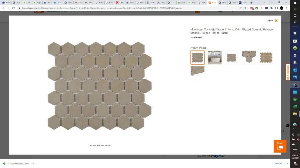Switch to the 12X tab
The image size is (300, 168).
pyautogui.click(x=171, y=3)
